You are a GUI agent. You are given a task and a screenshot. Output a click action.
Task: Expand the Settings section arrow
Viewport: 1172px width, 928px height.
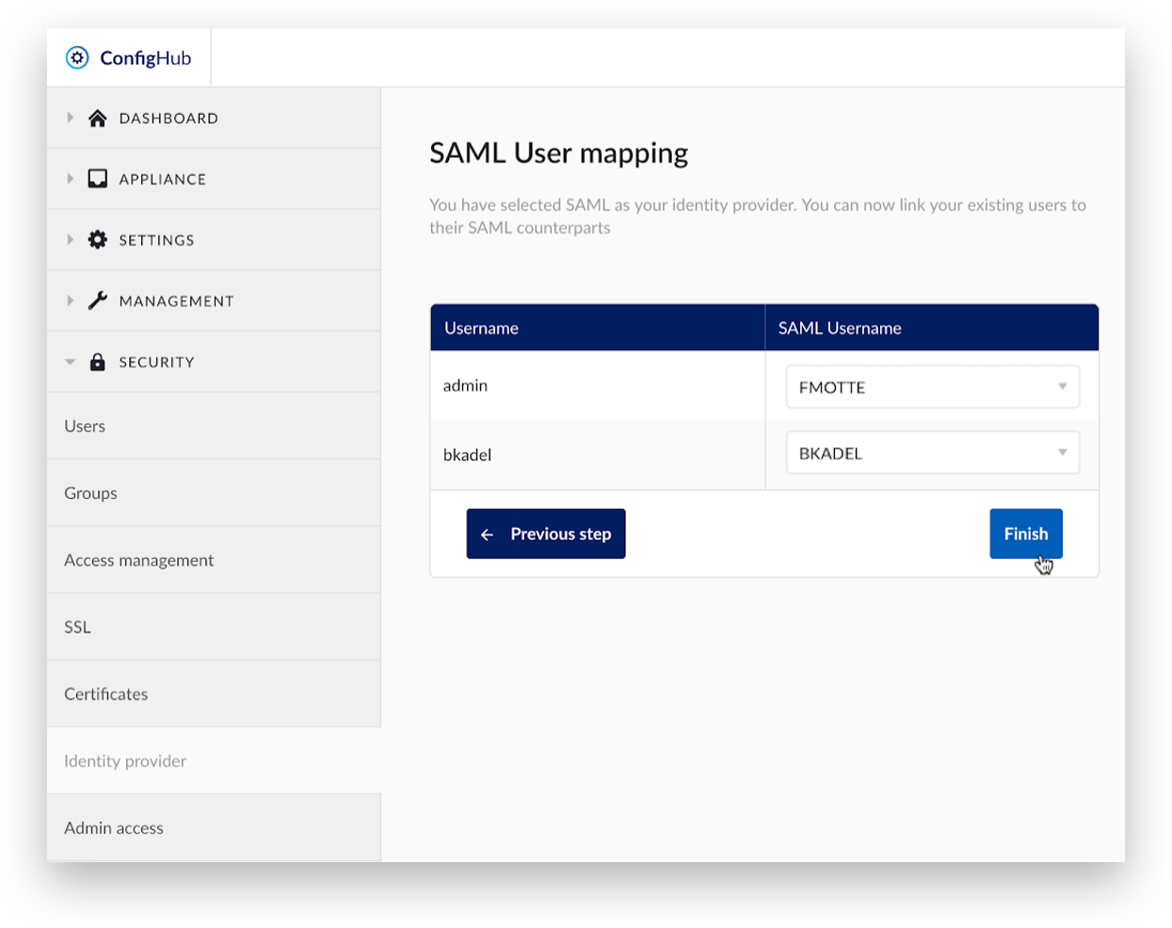[70, 240]
